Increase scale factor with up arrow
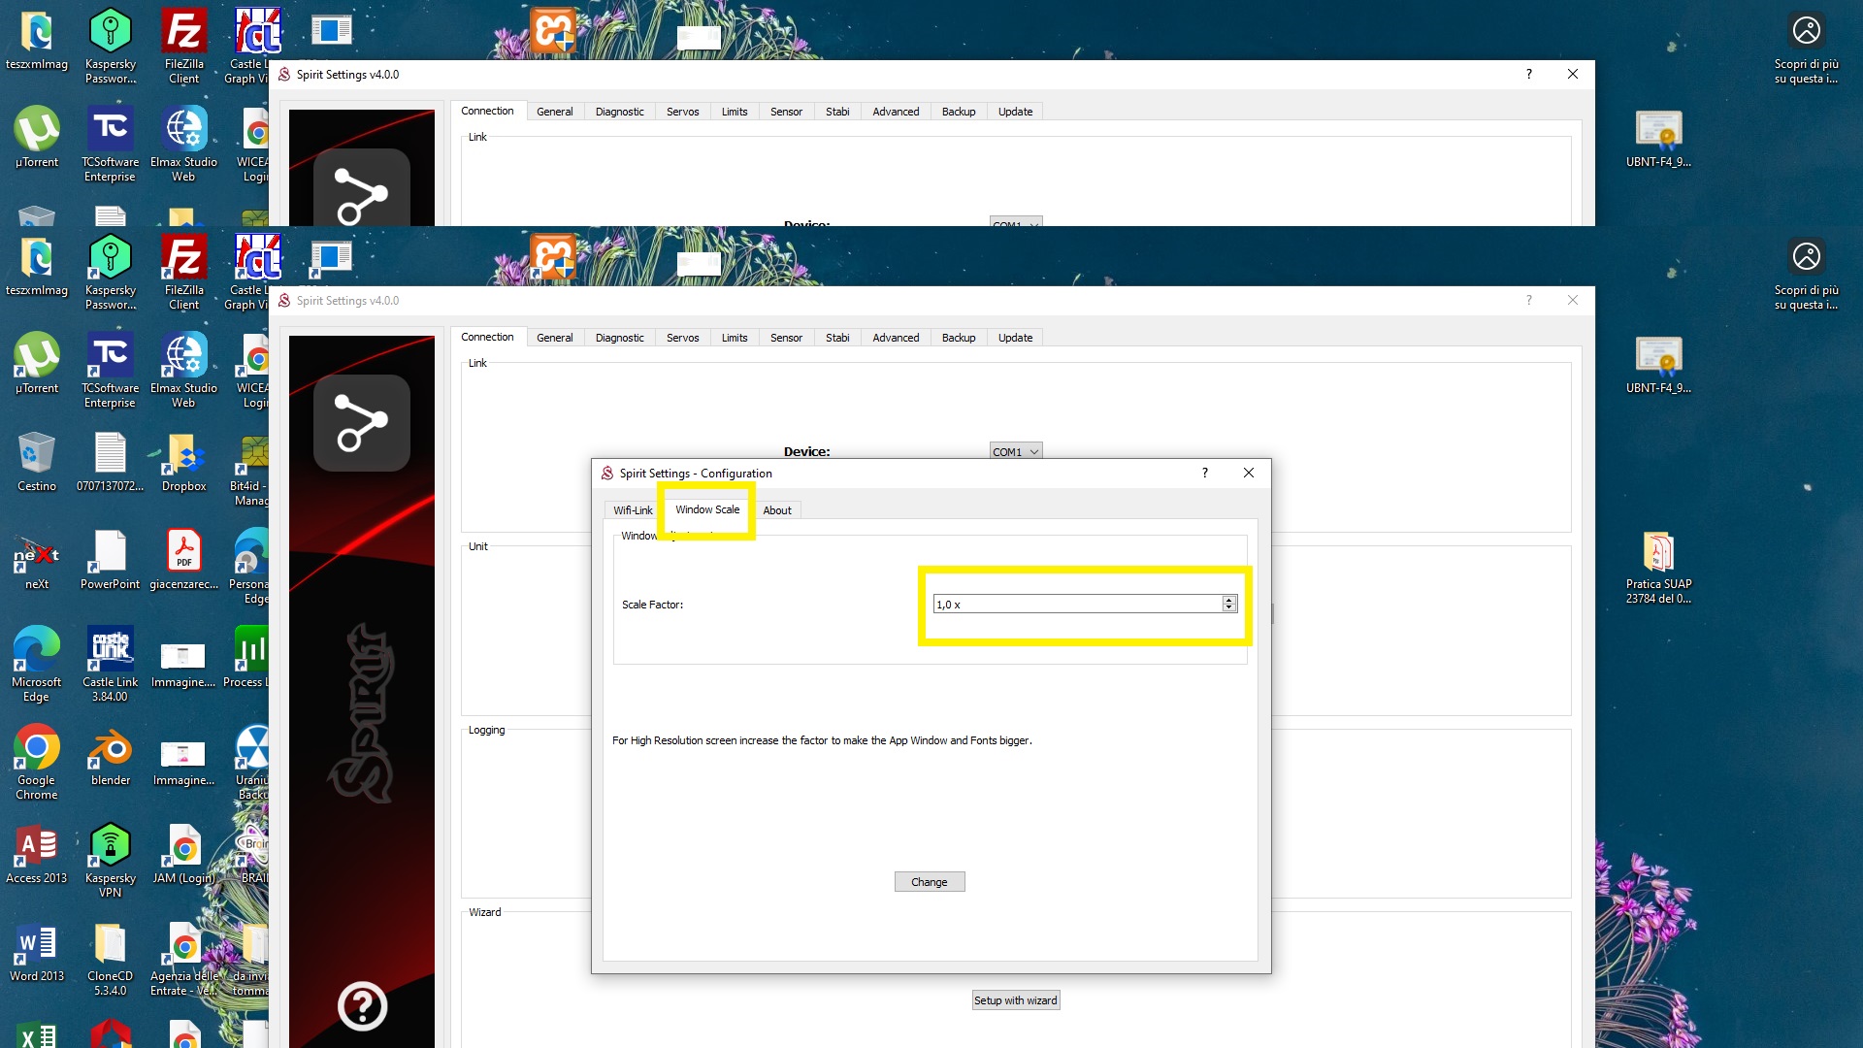Image resolution: width=1863 pixels, height=1048 pixels. tap(1229, 601)
